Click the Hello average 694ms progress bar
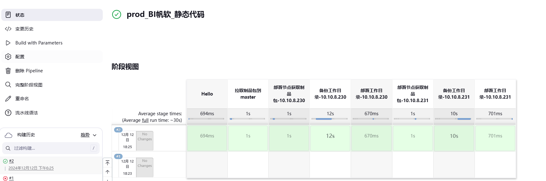Viewport: 546px width, 181px height. coord(206,119)
